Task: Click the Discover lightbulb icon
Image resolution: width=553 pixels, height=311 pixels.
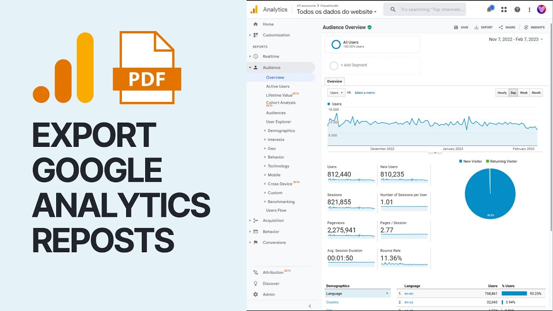Action: click(x=255, y=283)
